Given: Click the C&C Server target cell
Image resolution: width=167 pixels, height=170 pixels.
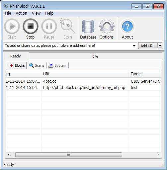Looking at the screenshot, I should [146, 81].
